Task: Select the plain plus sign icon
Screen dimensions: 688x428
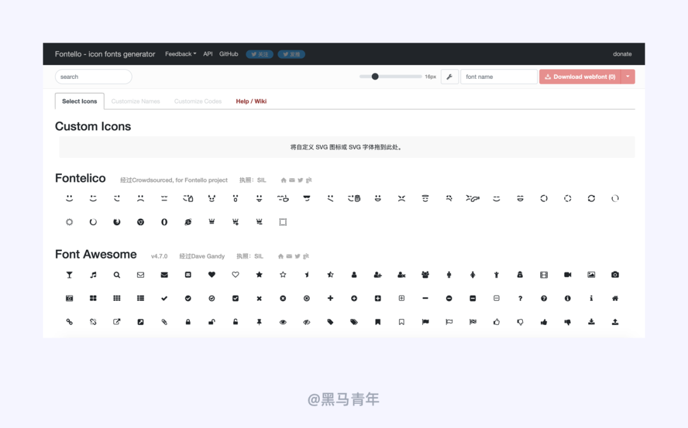Action: click(330, 298)
